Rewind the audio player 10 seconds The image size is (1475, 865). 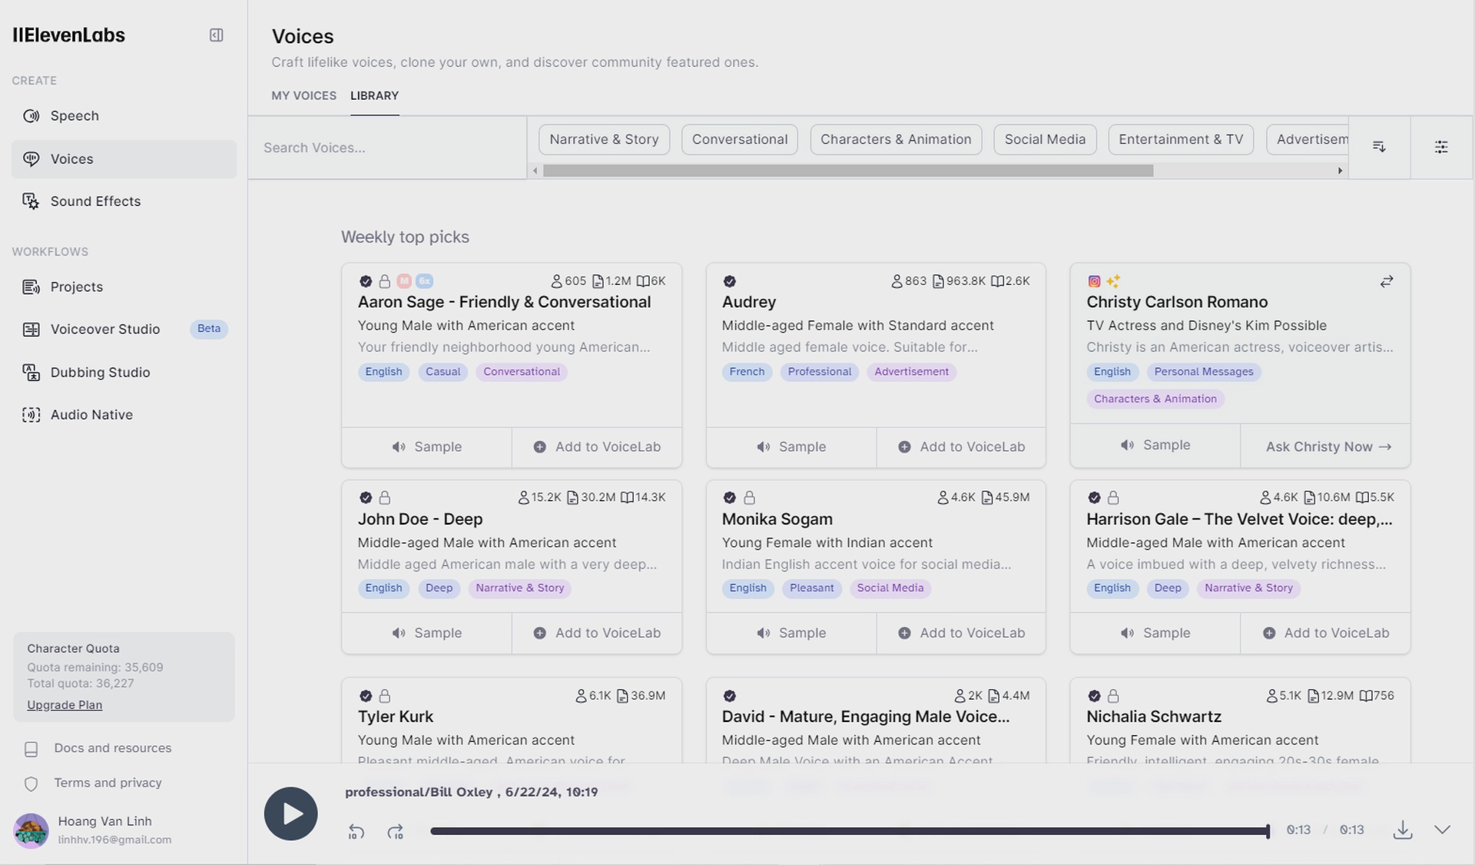[356, 832]
